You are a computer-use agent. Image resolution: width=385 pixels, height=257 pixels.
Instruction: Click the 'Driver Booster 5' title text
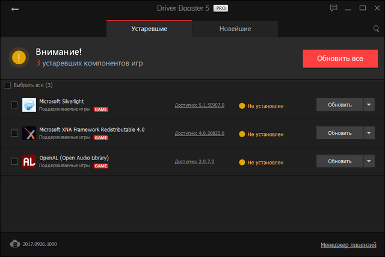tap(183, 8)
